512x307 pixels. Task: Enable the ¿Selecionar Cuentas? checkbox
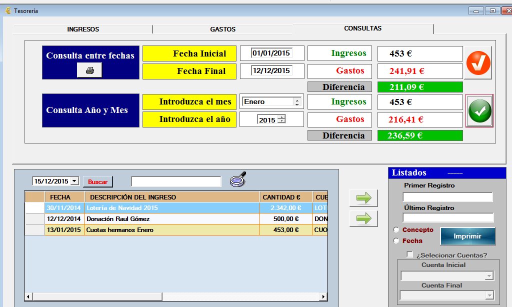410,255
